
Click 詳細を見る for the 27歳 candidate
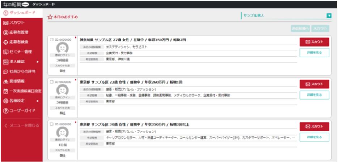[x=314, y=53]
